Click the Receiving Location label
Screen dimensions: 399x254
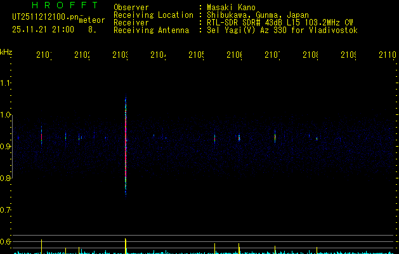(154, 15)
